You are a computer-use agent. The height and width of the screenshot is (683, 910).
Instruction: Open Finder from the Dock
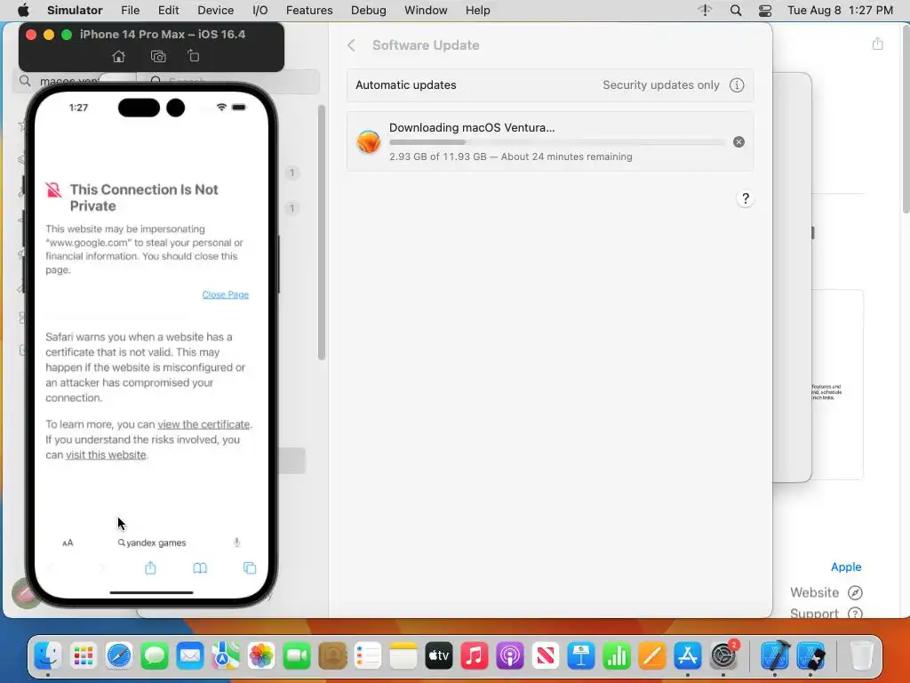(48, 656)
